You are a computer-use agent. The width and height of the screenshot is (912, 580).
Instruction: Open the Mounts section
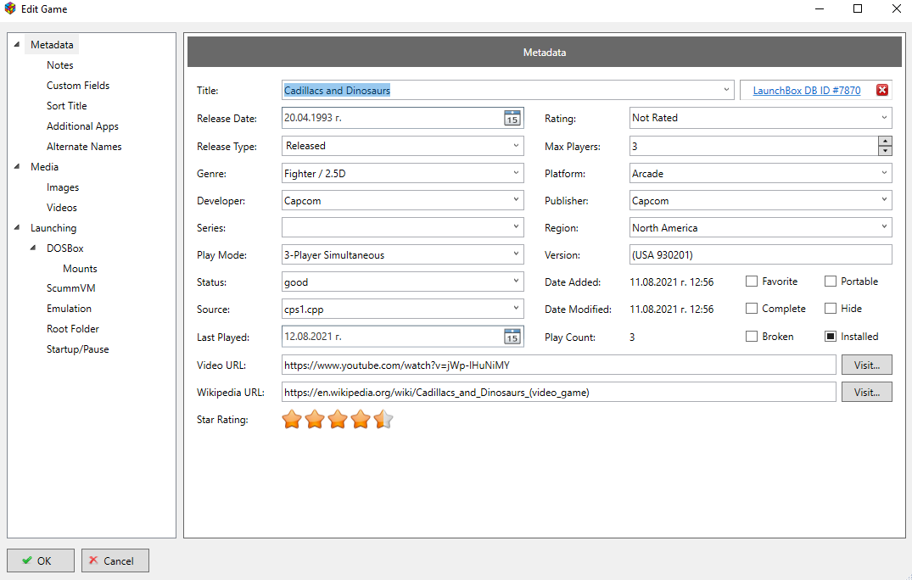81,269
